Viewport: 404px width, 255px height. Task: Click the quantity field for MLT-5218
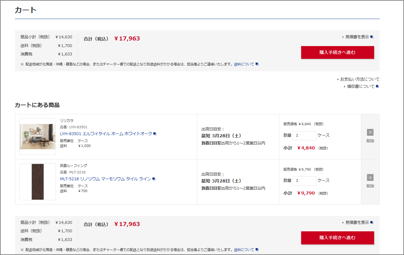(304, 181)
